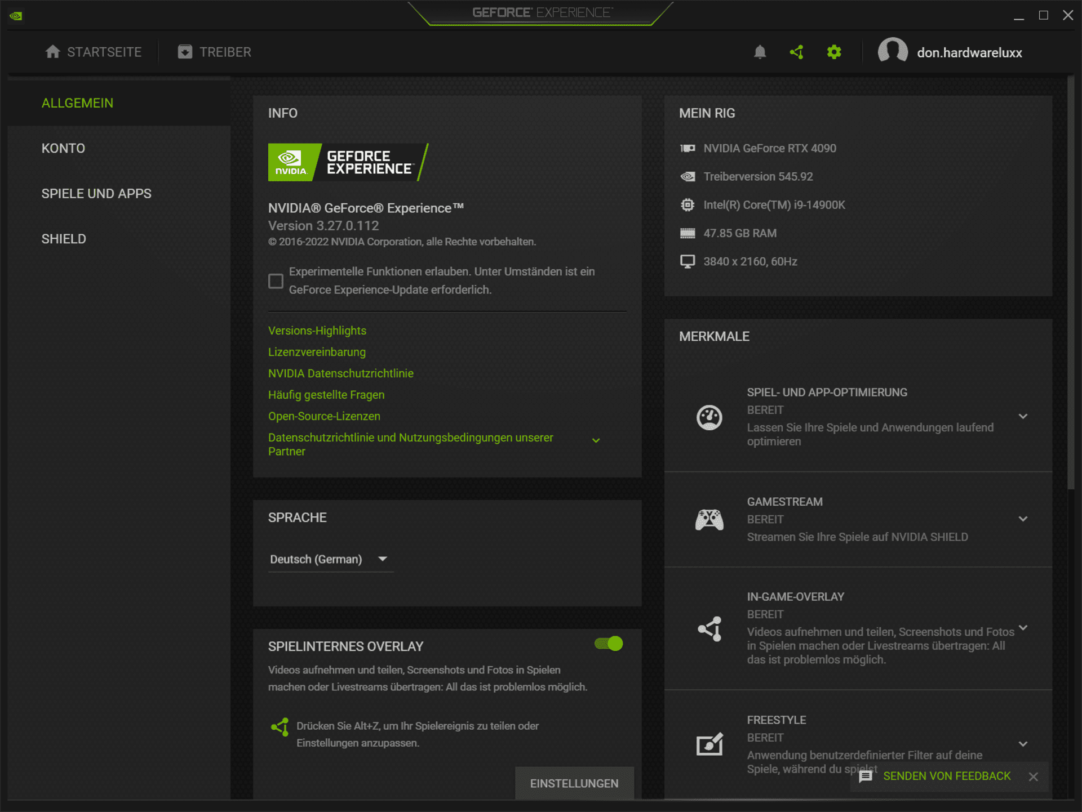
Task: Click the Freestyle filter icon
Action: [x=709, y=744]
